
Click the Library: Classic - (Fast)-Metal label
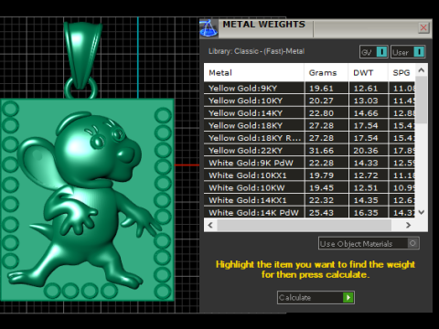(256, 51)
